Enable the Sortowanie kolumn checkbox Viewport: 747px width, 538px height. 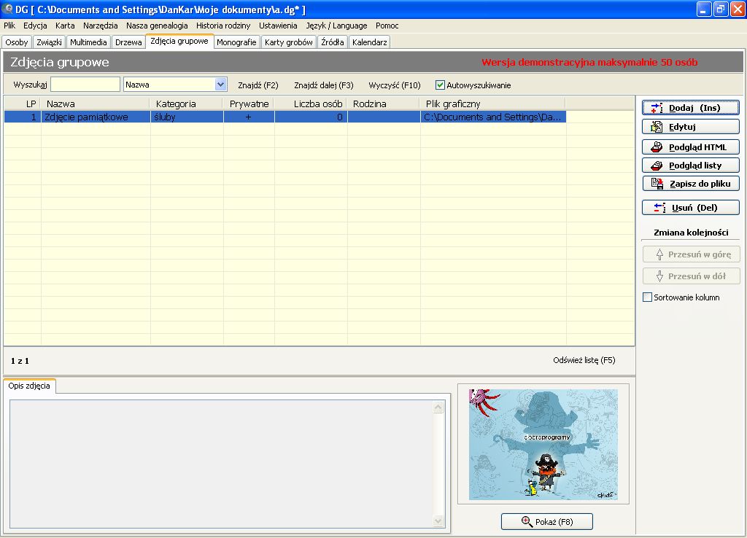point(648,297)
